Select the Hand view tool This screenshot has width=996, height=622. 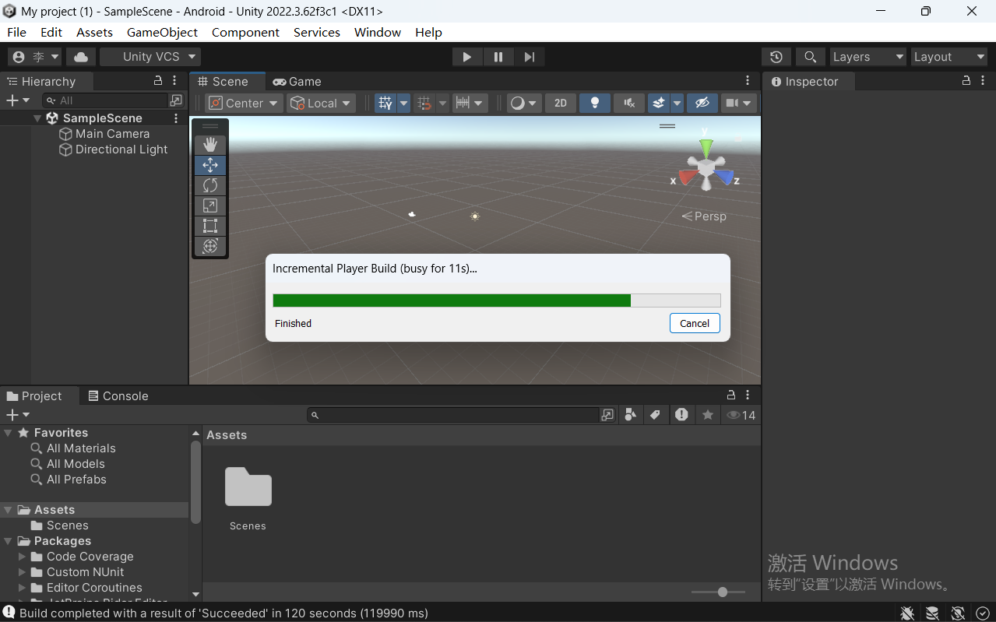(x=210, y=145)
